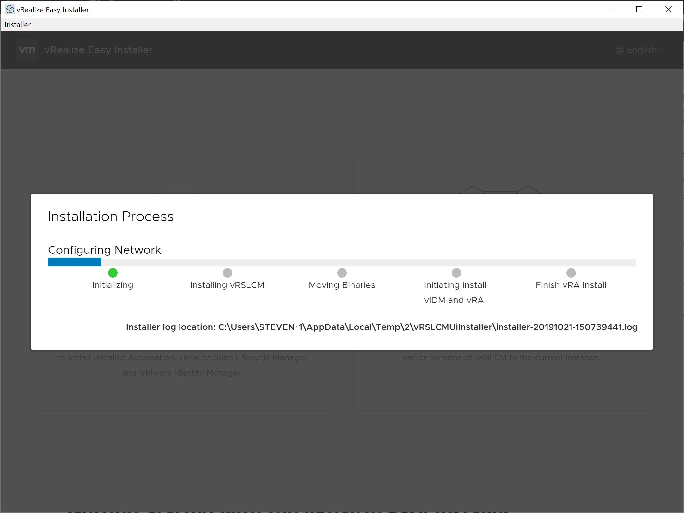Click the dropdown chevron next to English
The width and height of the screenshot is (684, 513).
click(661, 50)
